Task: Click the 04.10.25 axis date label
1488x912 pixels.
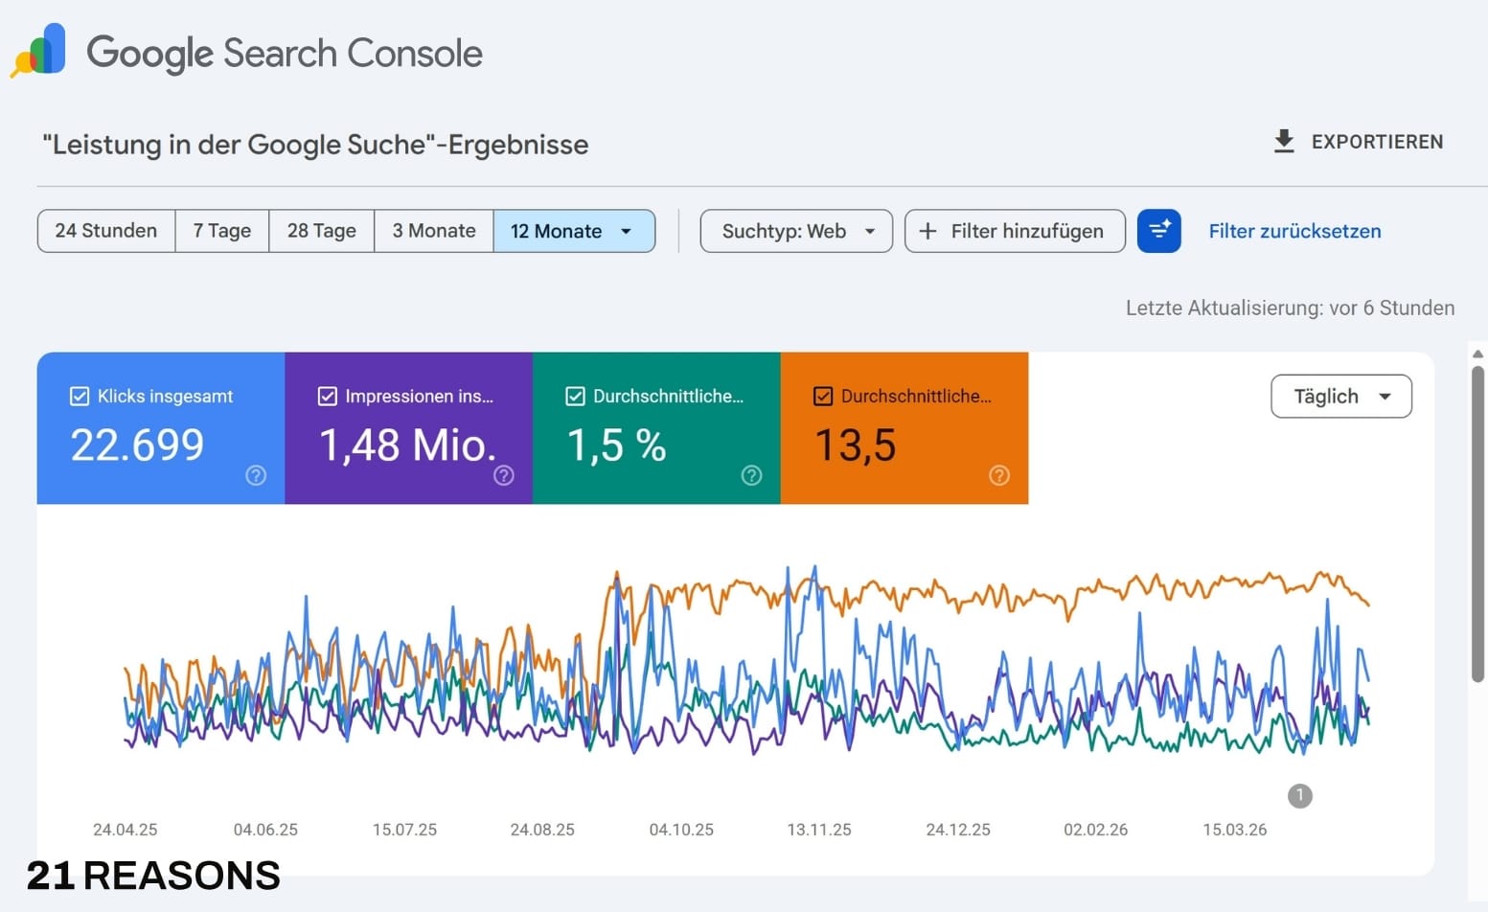Action: (x=681, y=830)
